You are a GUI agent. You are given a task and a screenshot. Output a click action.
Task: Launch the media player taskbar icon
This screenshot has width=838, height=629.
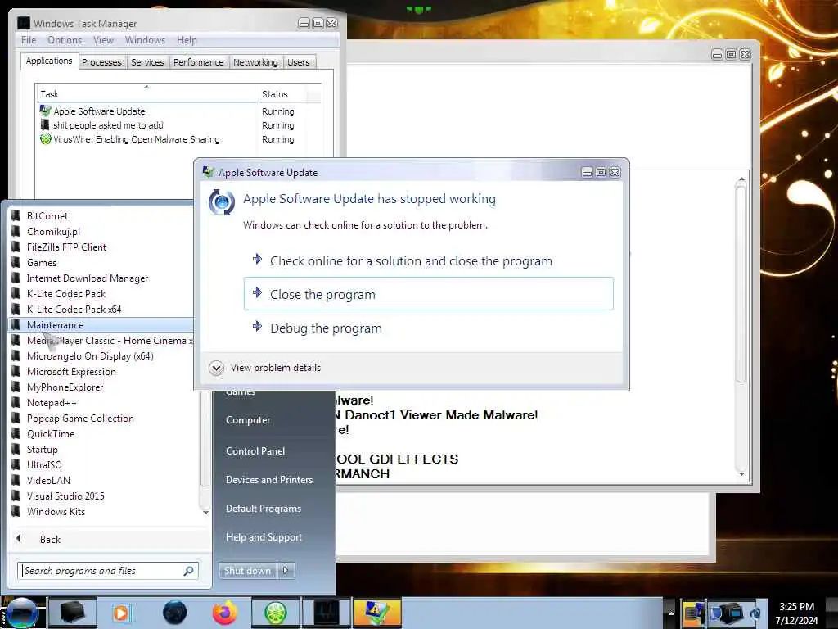(x=121, y=613)
